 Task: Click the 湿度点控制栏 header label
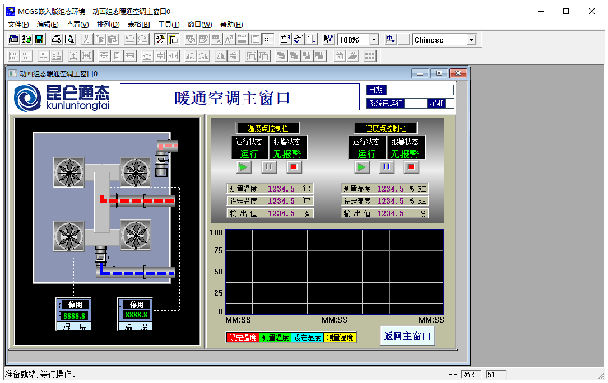point(386,128)
